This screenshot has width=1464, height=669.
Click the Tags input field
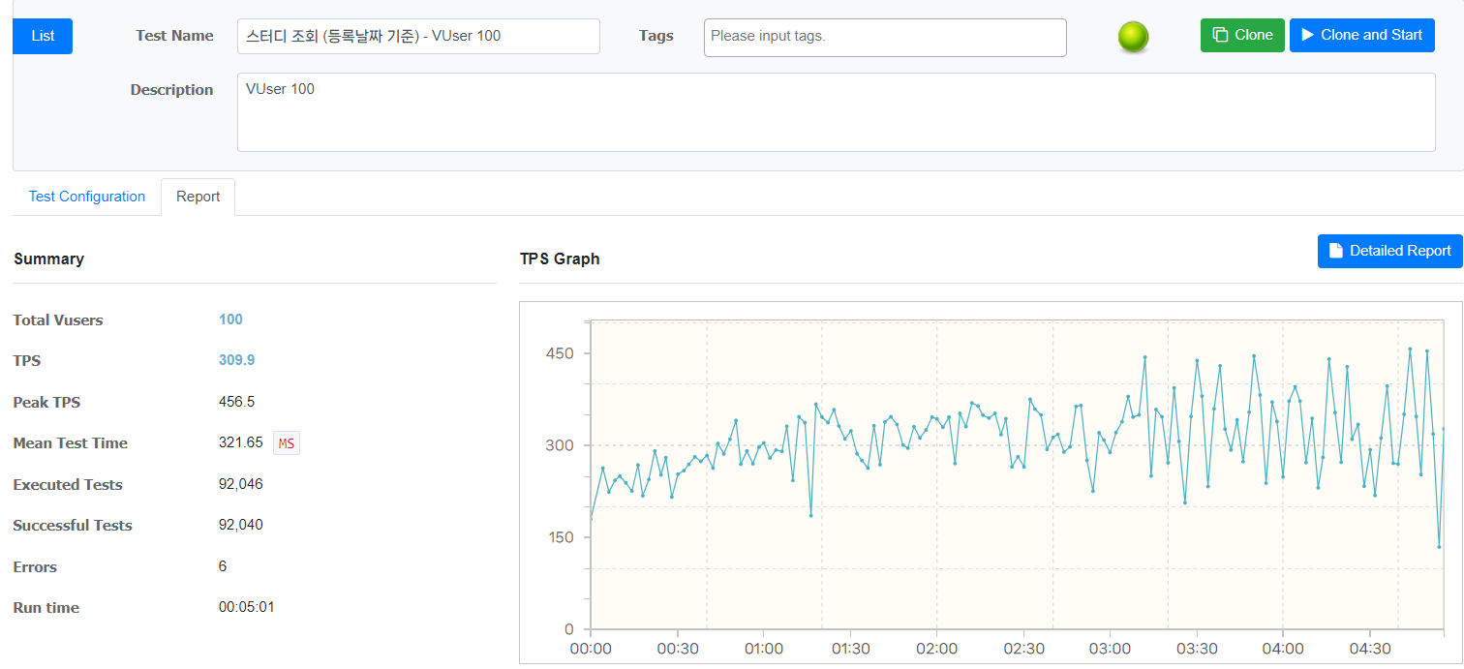885,37
